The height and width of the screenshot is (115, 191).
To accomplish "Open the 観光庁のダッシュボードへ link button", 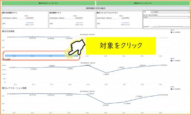I will coord(48,4).
